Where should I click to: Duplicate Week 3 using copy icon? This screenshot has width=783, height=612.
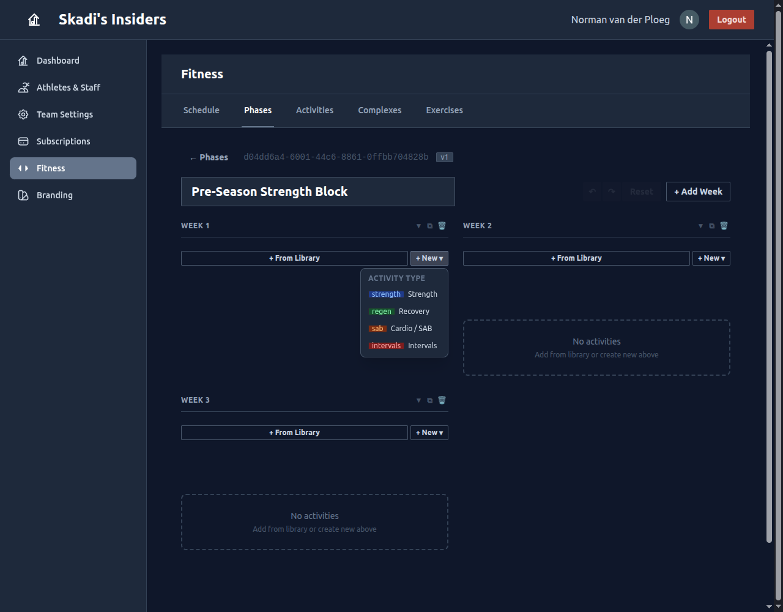point(430,400)
